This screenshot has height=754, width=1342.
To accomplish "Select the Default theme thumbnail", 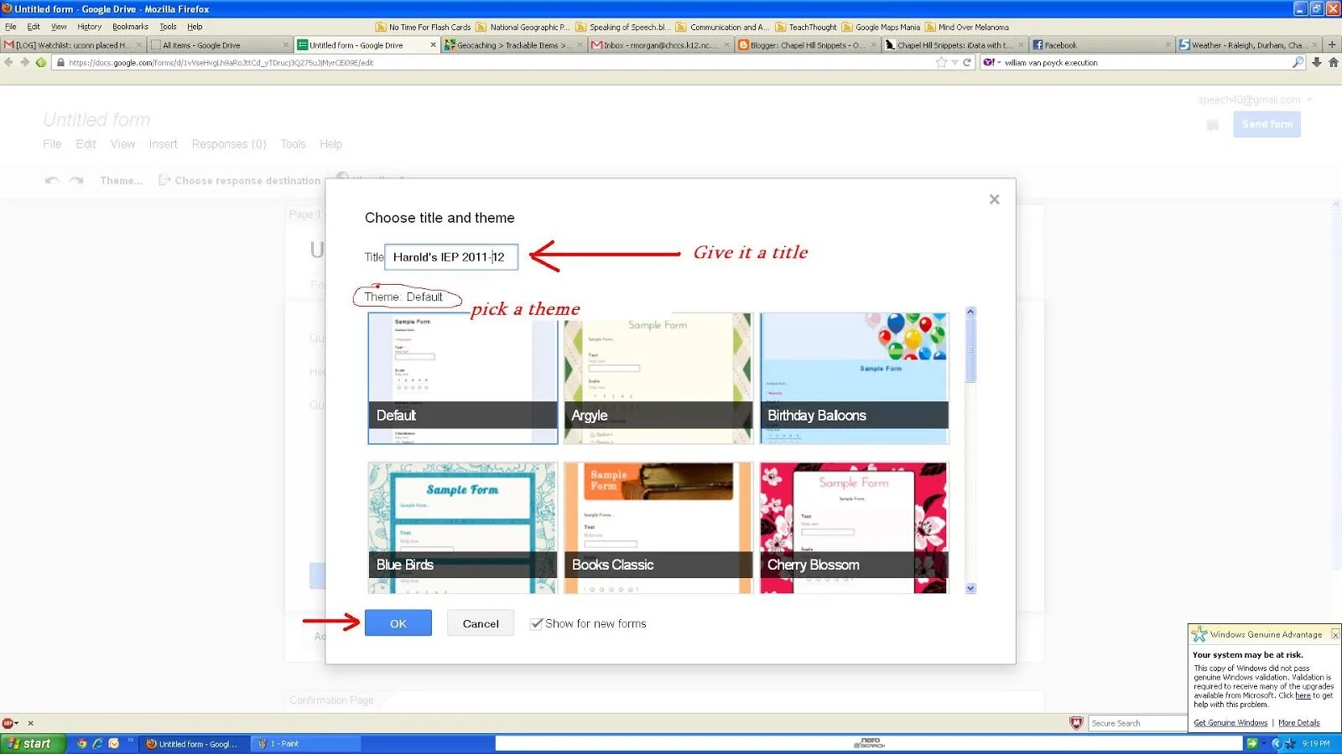I will pyautogui.click(x=463, y=378).
